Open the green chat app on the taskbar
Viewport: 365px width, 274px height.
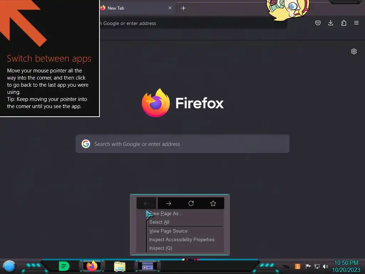(x=64, y=266)
